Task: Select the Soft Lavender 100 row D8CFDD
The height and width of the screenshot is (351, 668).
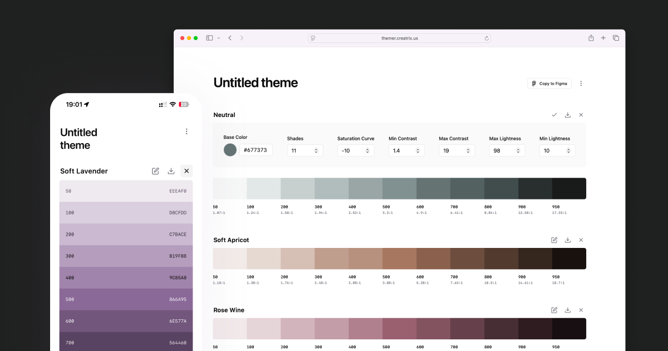Action: (x=126, y=213)
